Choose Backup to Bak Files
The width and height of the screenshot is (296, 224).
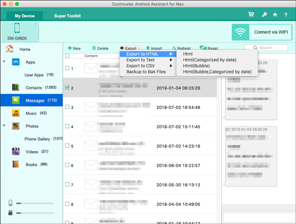click(148, 72)
